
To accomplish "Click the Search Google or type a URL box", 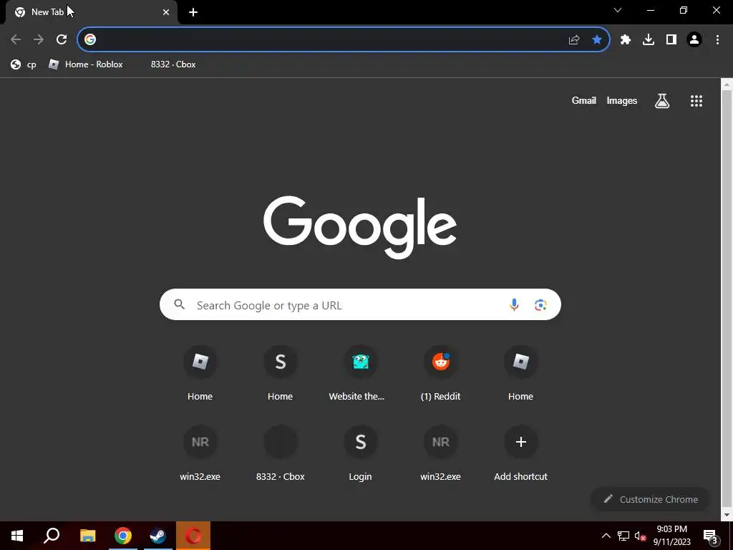I will click(x=360, y=304).
